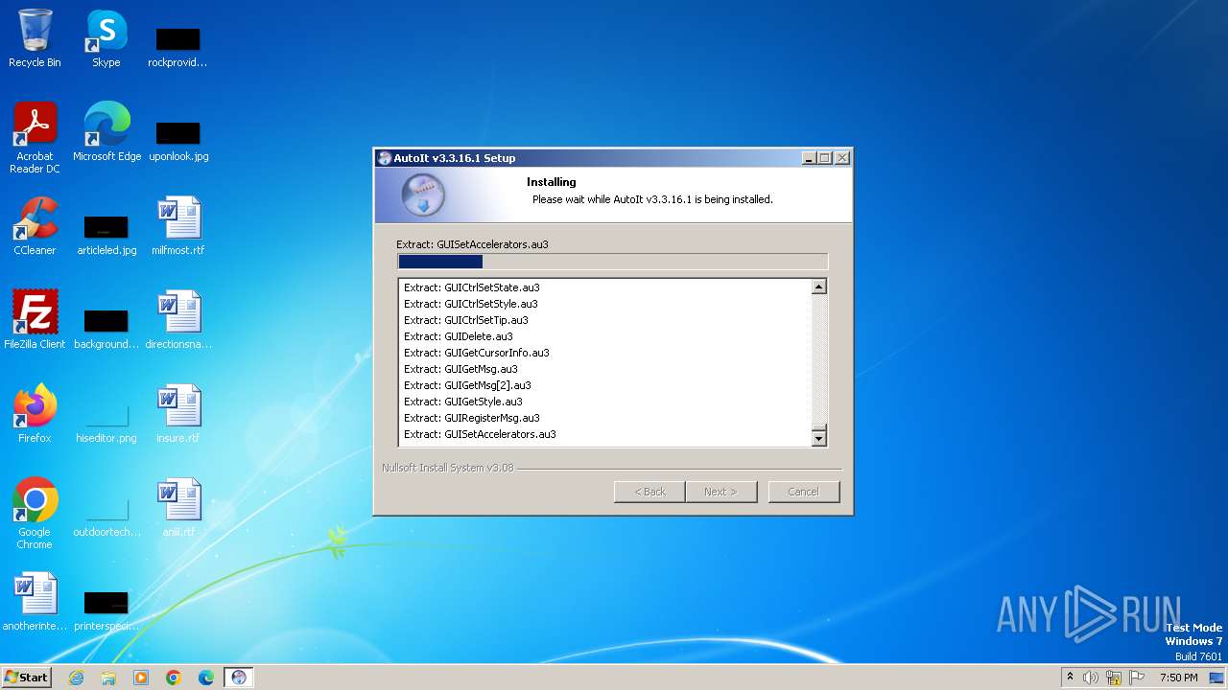
Task: Click the network tray icon
Action: point(1114,678)
